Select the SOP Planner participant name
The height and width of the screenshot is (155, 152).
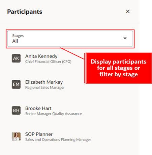pos(39,134)
